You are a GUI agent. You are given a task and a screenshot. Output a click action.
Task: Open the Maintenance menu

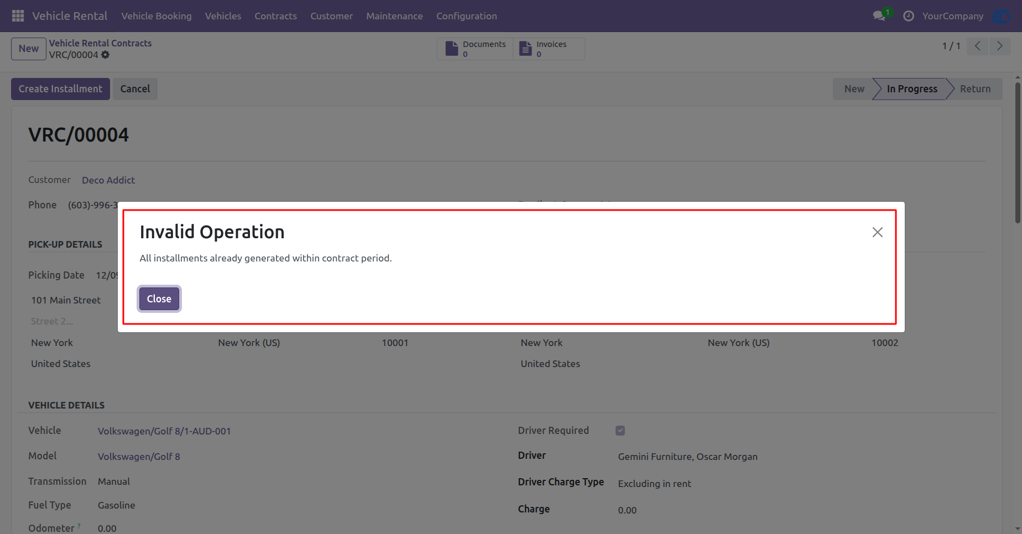pos(394,16)
